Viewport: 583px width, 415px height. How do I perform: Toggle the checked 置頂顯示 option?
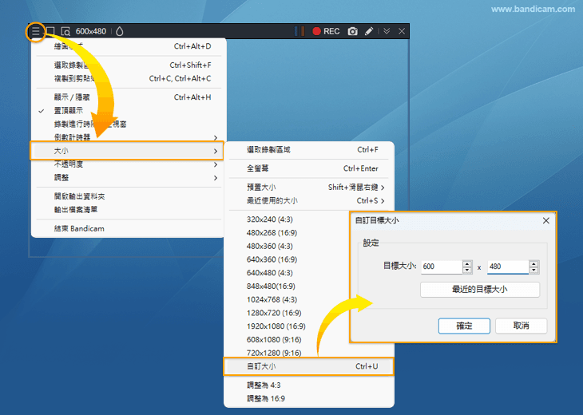click(129, 111)
